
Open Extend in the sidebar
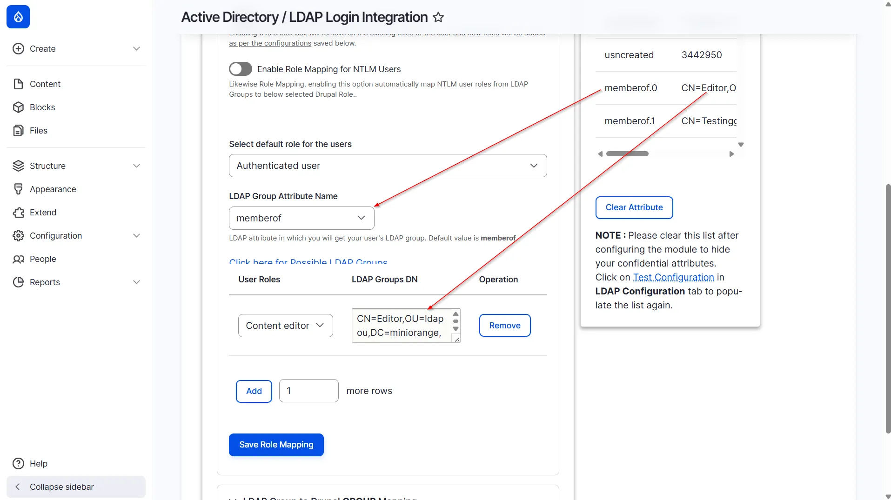(43, 213)
